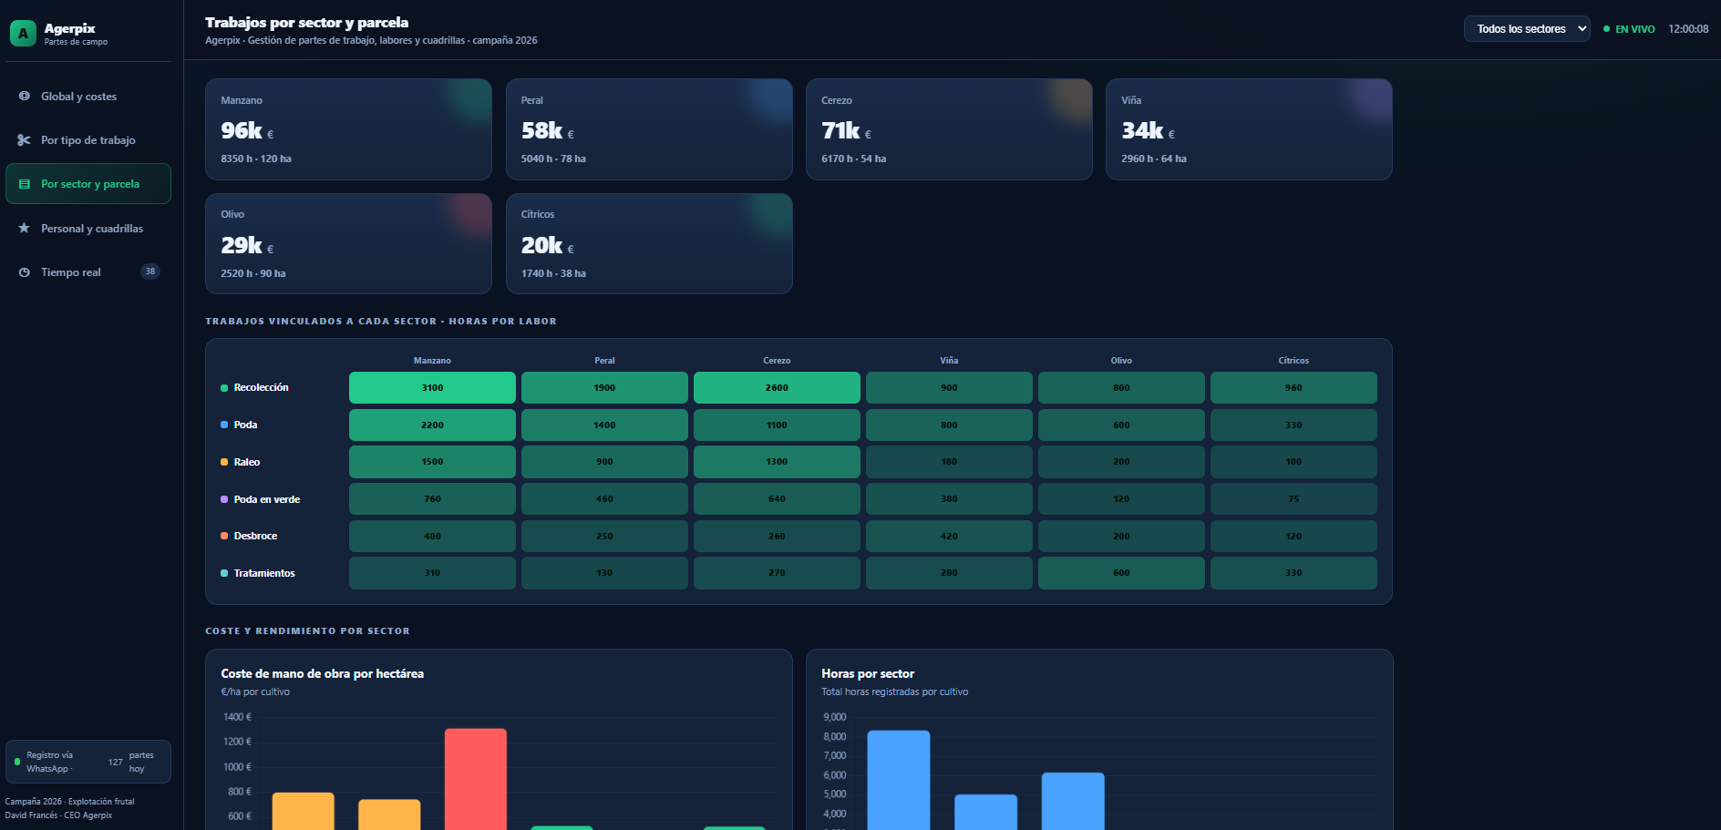
Task: Click the clock icon for Tiempo real
Action: (x=25, y=272)
